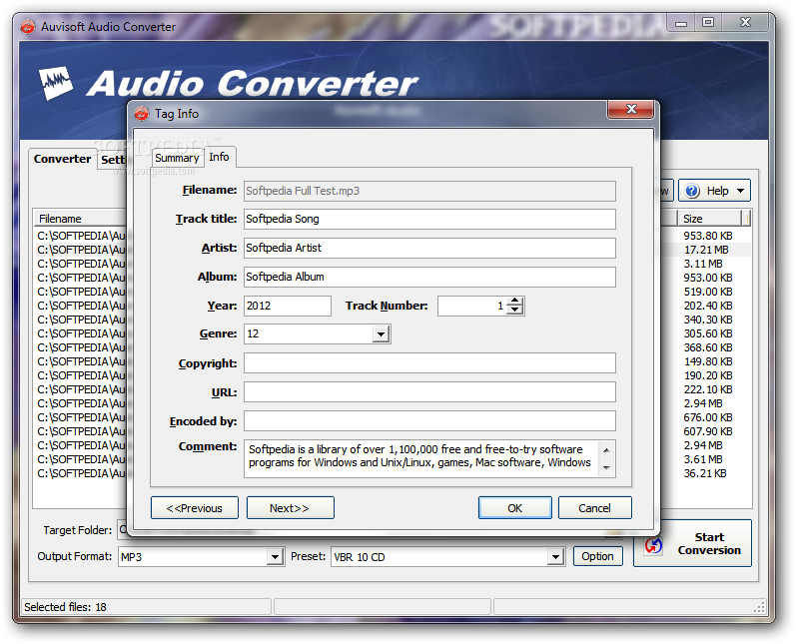The image size is (796, 644).
Task: Select the file row sized 17.21 MB
Action: (706, 250)
